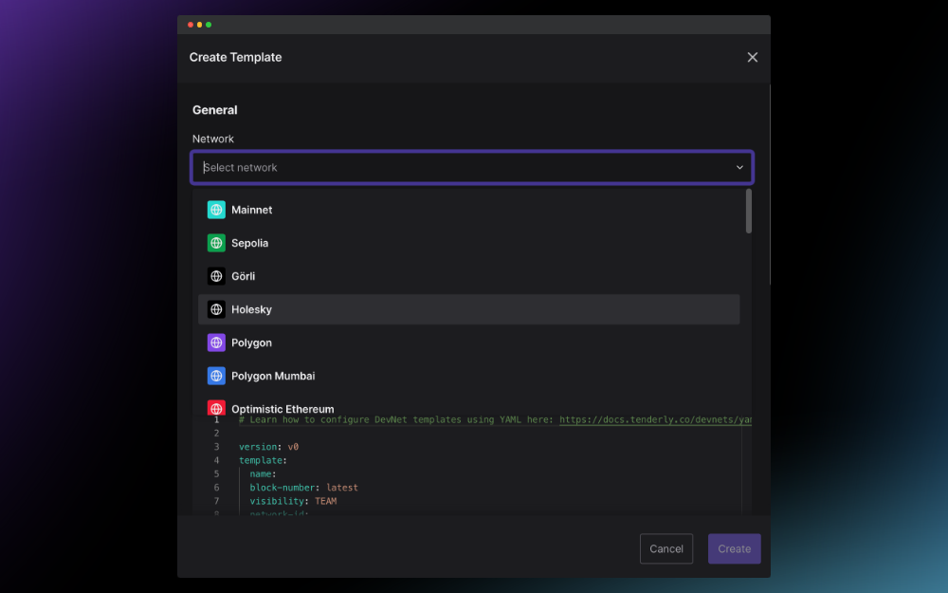Click the Optimistic Ethereum red globe icon

tap(216, 408)
